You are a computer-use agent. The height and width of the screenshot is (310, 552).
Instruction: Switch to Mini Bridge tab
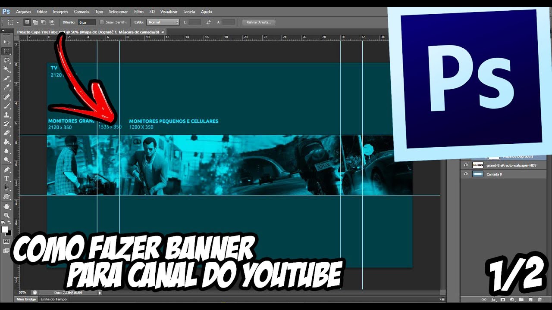click(x=26, y=299)
